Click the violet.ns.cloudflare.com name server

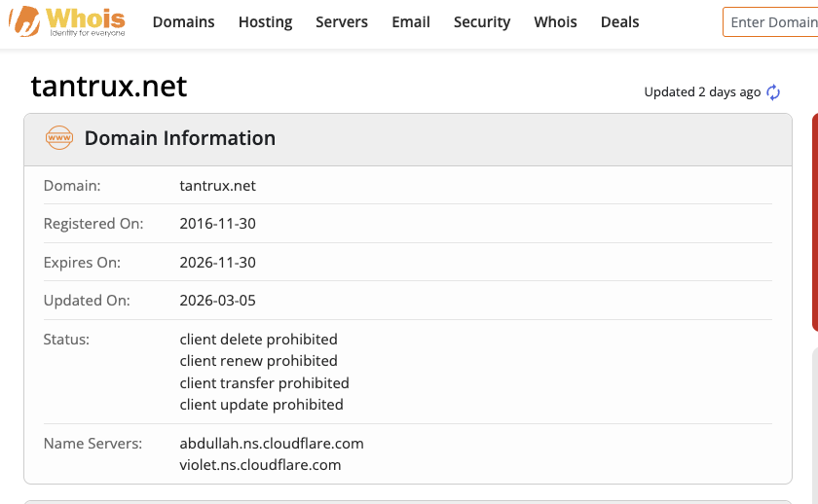point(260,465)
